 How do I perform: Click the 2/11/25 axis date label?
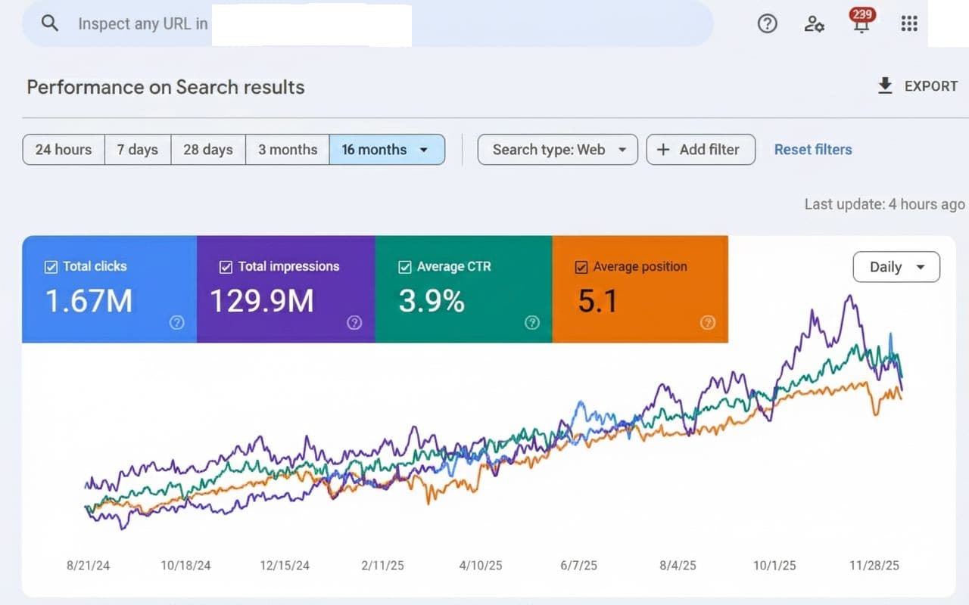click(x=383, y=566)
